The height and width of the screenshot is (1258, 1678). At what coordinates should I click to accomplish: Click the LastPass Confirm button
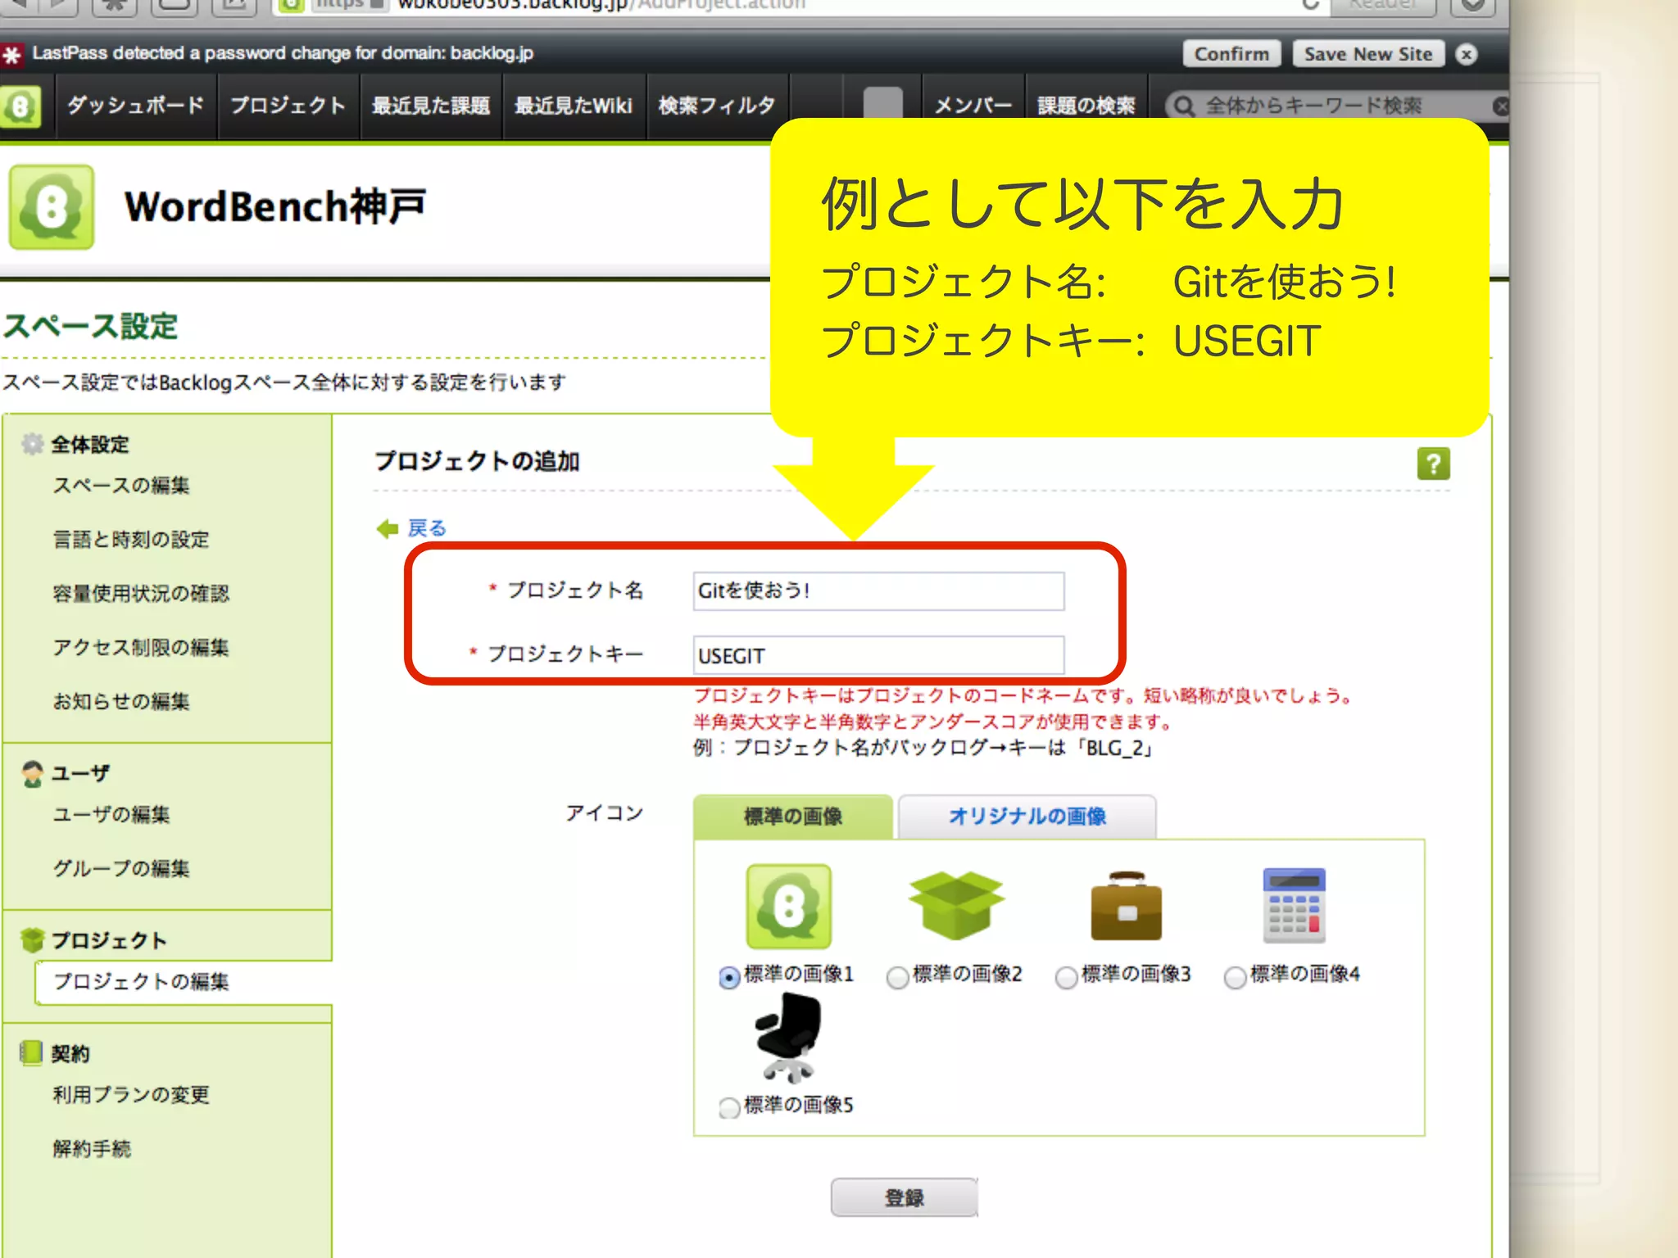1231,54
